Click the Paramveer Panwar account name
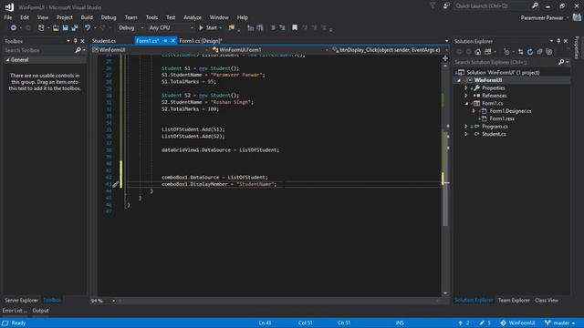This screenshot has width=584, height=328. (x=542, y=18)
